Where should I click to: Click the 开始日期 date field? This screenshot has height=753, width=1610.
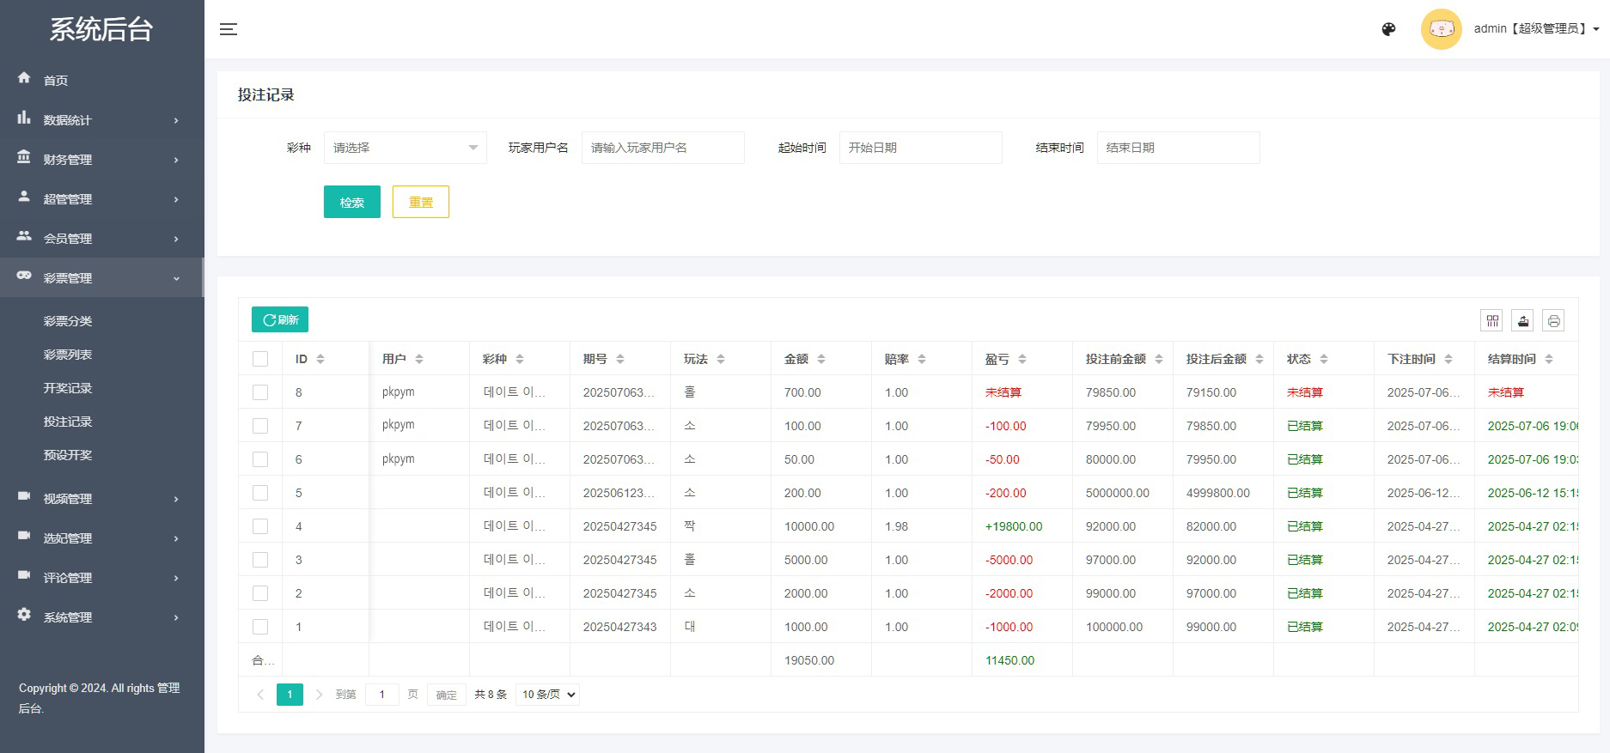point(921,148)
